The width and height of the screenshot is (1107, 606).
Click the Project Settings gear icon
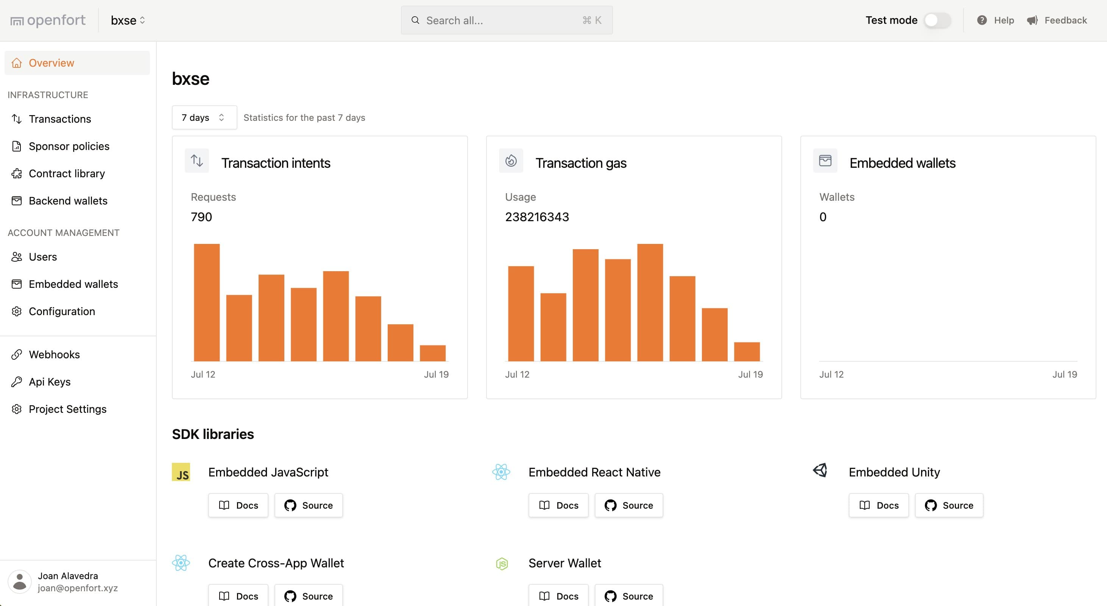(x=17, y=409)
